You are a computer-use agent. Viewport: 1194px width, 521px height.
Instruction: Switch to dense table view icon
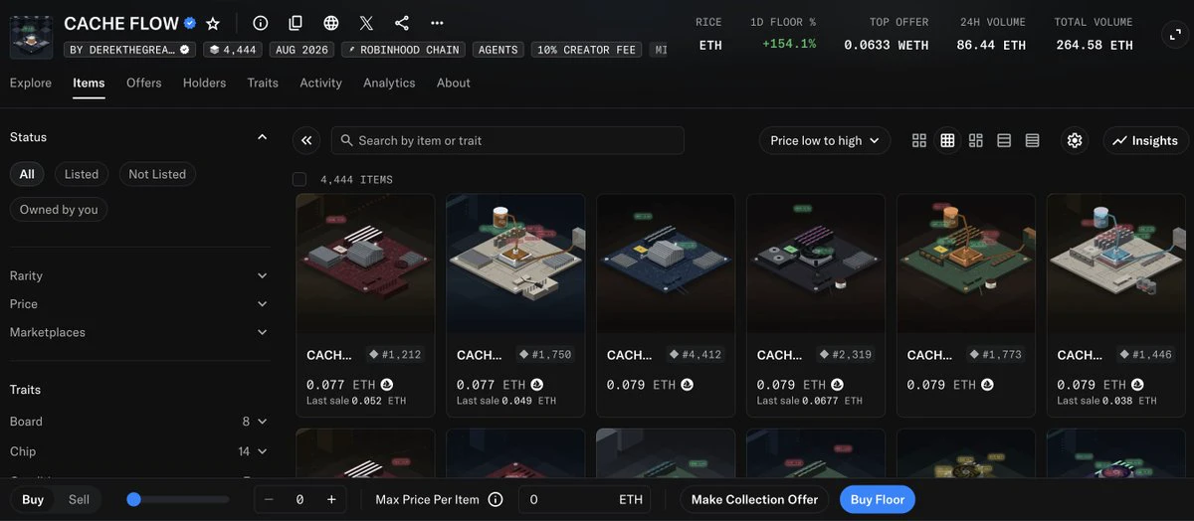pyautogui.click(x=1032, y=140)
